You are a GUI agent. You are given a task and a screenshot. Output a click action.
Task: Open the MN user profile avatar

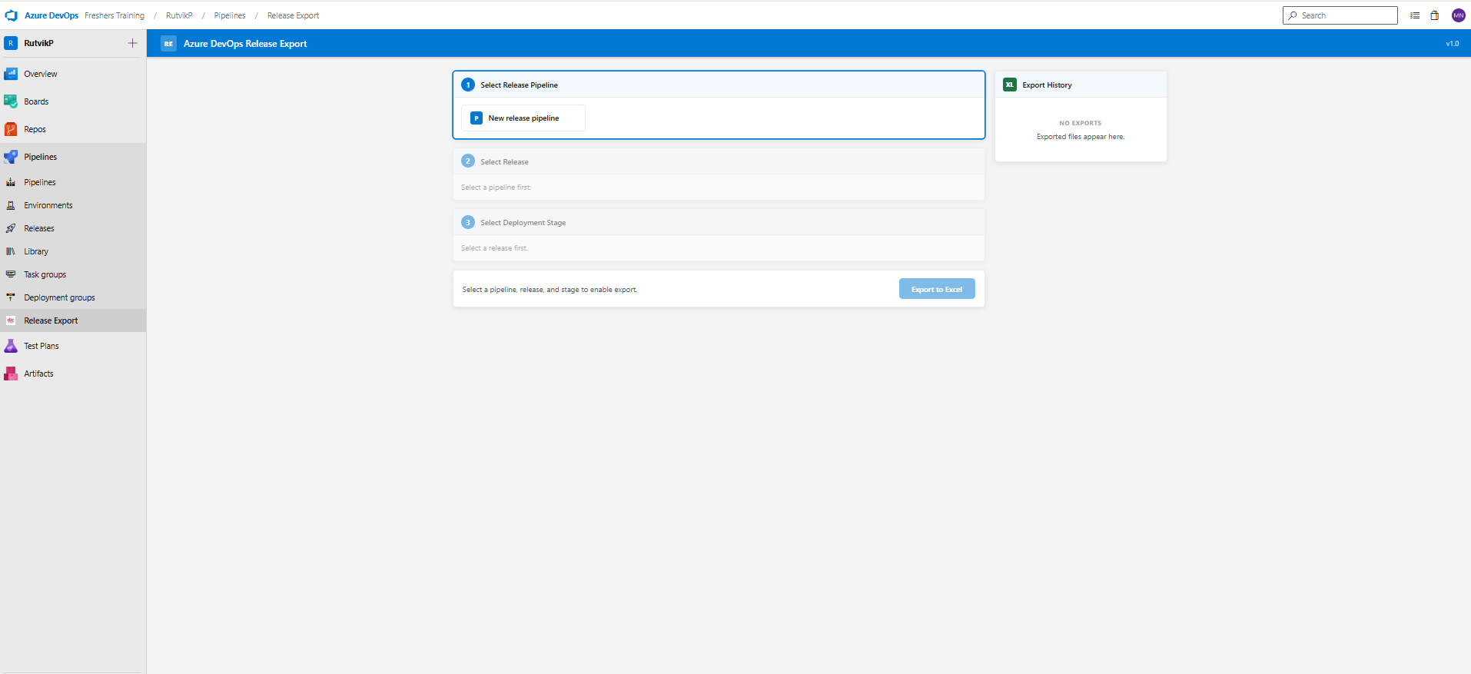click(1458, 15)
